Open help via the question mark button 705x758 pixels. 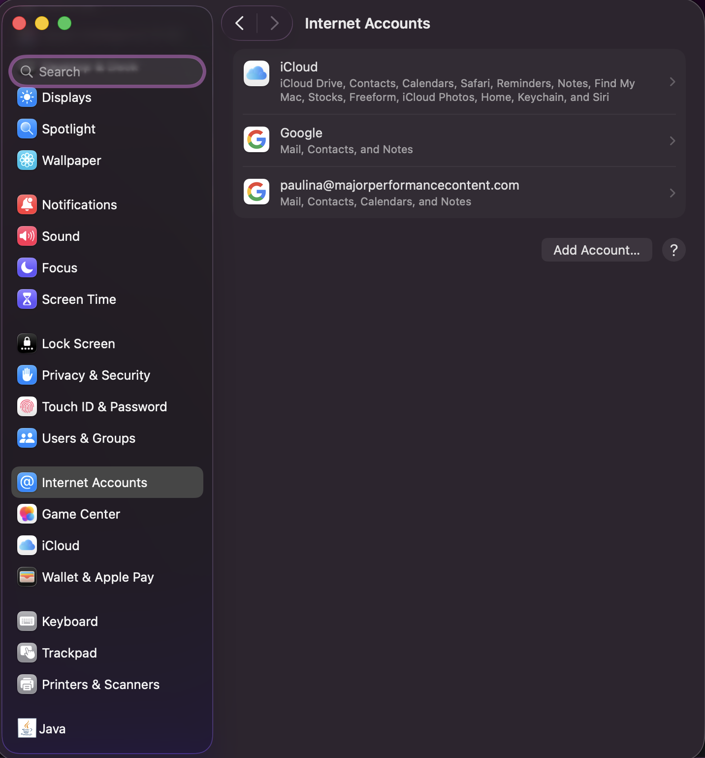coord(673,250)
